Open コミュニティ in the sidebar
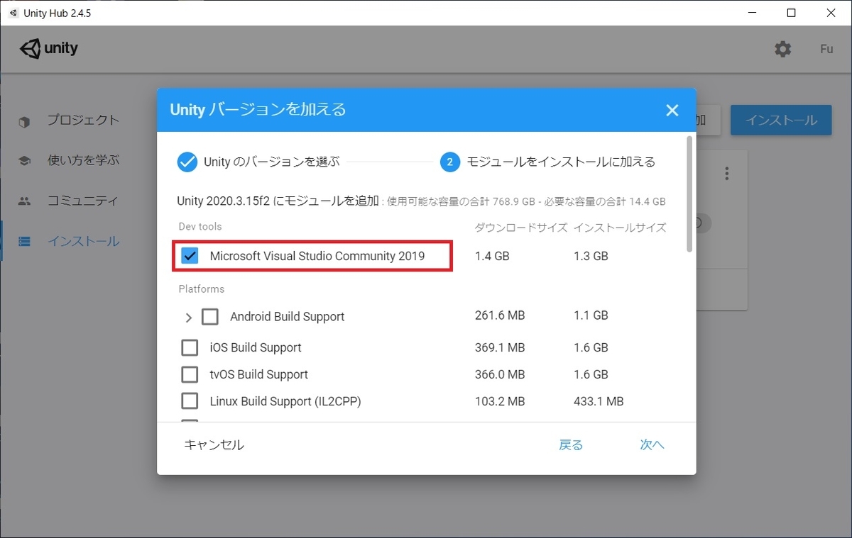Viewport: 852px width, 538px height. pyautogui.click(x=83, y=201)
